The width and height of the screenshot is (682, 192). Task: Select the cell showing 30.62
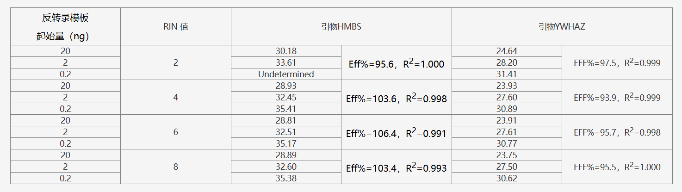pyautogui.click(x=506, y=179)
